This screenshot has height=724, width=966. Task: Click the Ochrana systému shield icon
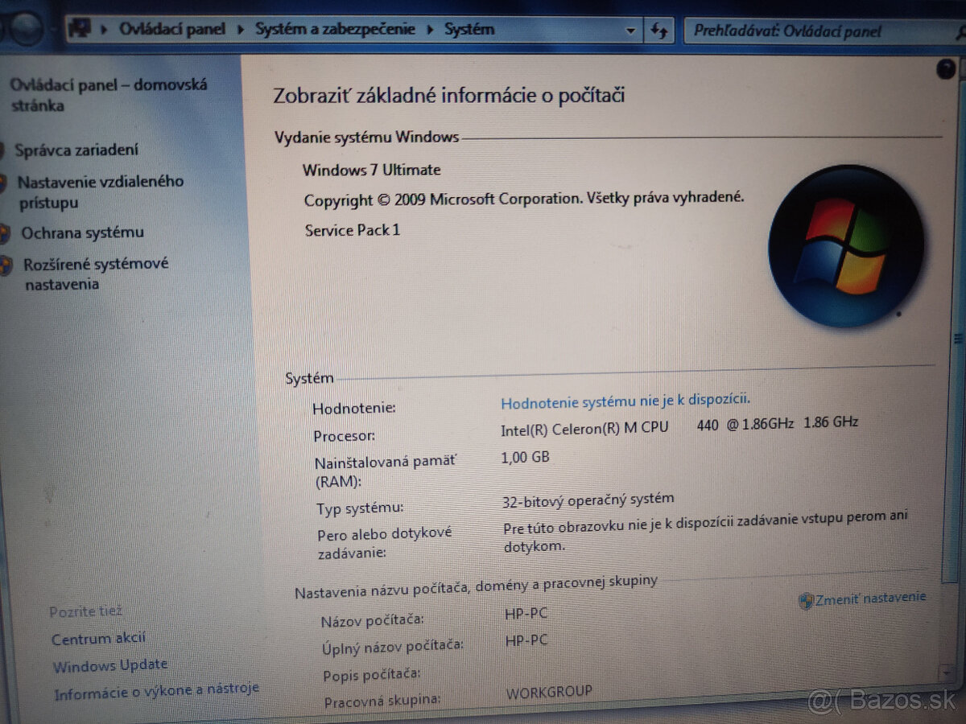(6, 232)
